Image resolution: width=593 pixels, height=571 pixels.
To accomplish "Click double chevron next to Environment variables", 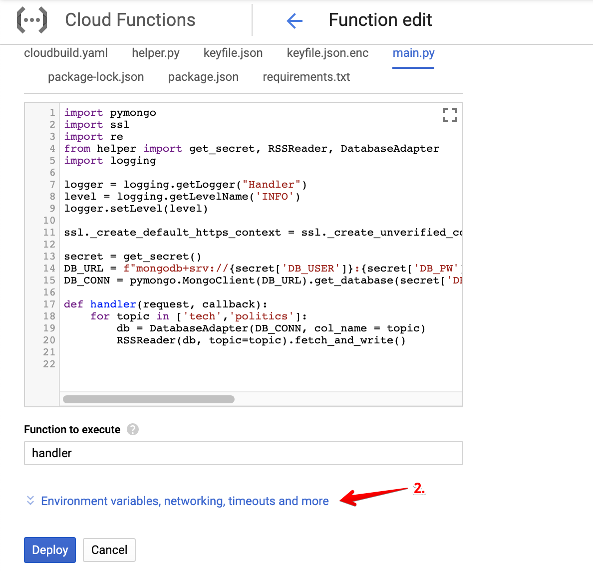I will (x=30, y=501).
